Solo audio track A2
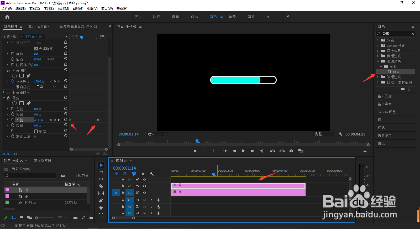The width and height of the screenshot is (420, 229). pos(151,207)
